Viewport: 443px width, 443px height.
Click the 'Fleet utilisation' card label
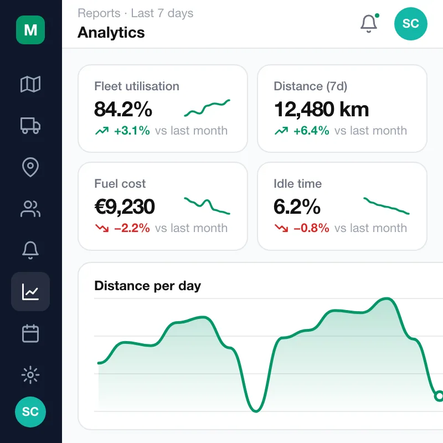pos(137,86)
